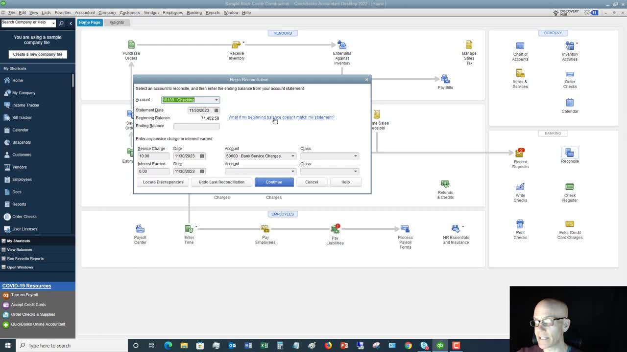The width and height of the screenshot is (627, 352).
Task: Expand the Account dropdown in reconciliation dialog
Action: tap(216, 100)
